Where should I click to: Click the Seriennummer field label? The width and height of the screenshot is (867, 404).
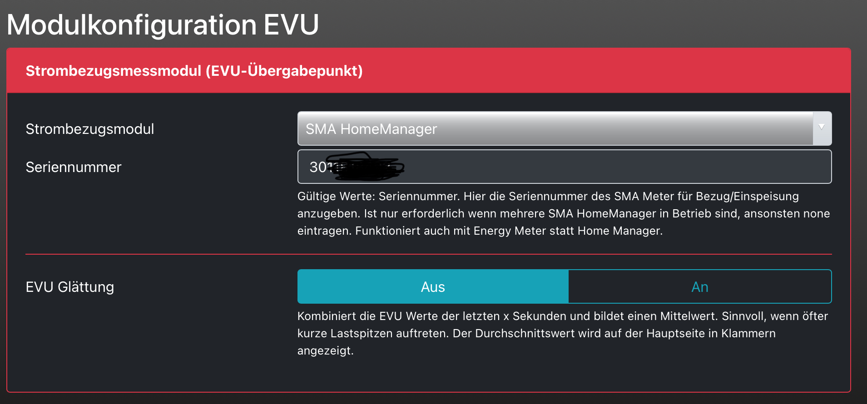click(74, 167)
